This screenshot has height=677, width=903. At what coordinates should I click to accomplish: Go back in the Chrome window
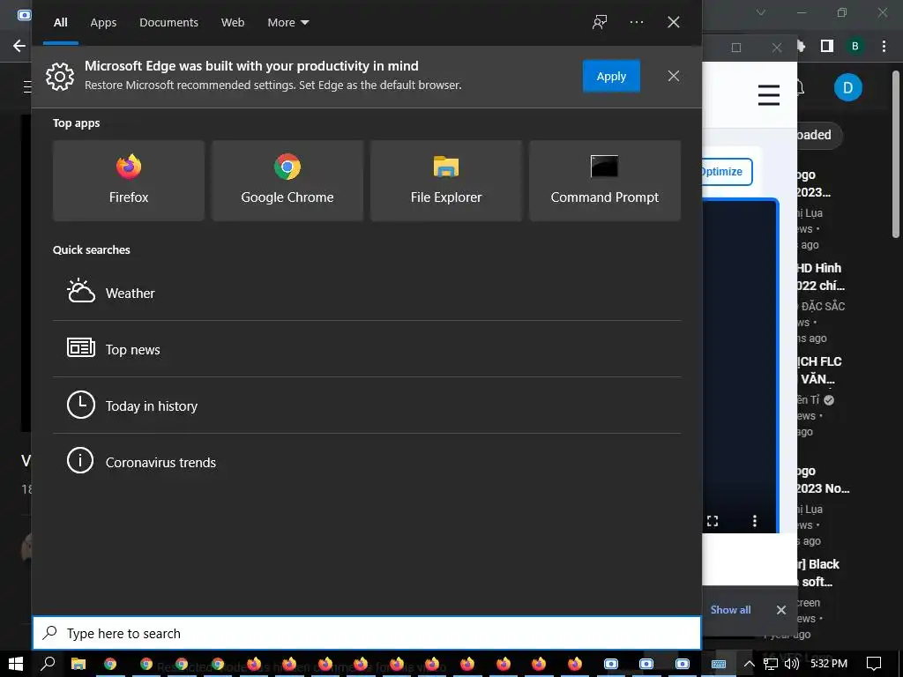click(x=19, y=46)
